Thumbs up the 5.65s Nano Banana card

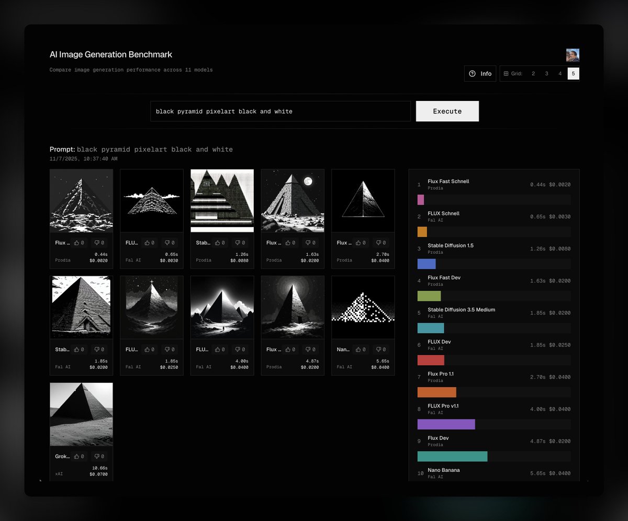361,349
